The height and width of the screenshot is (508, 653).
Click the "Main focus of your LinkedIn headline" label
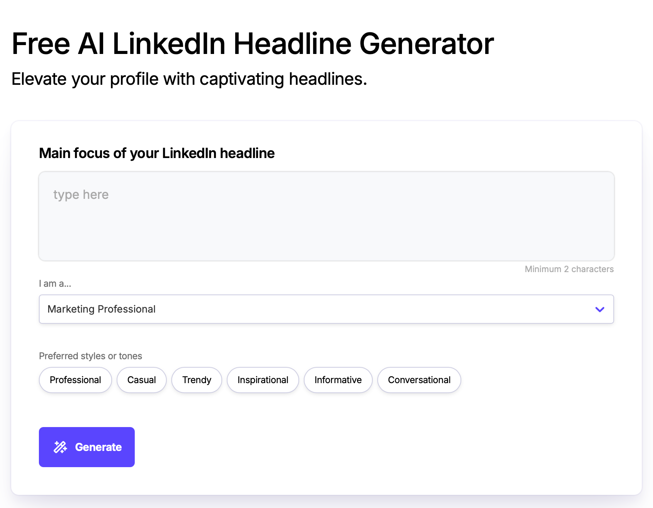click(x=156, y=153)
